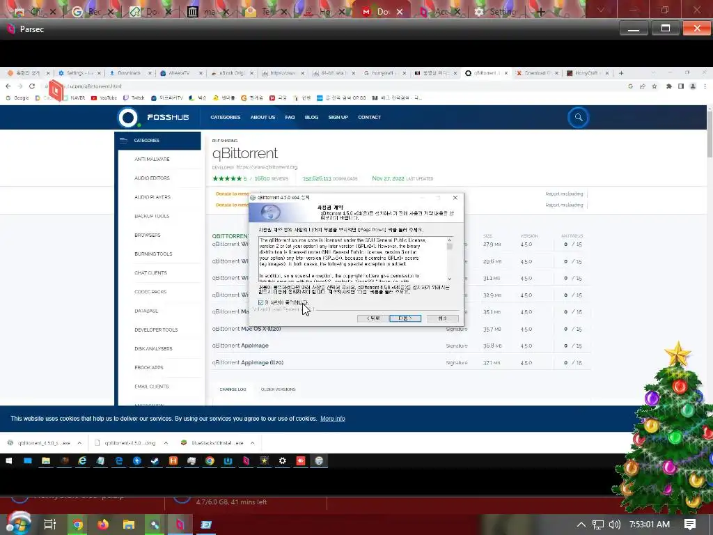This screenshot has width=713, height=535.
Task: Expand options for BlueStacks installer download item
Action: [x=252, y=443]
